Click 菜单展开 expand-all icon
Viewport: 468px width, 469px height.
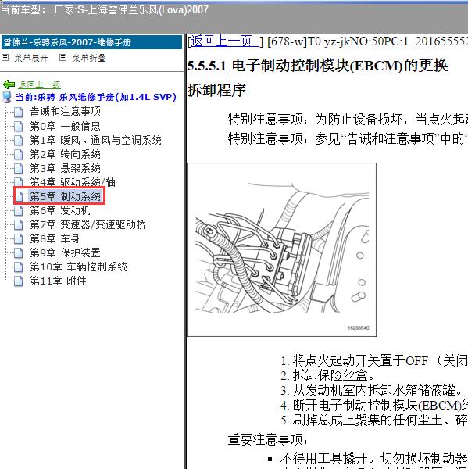[x=5, y=57]
